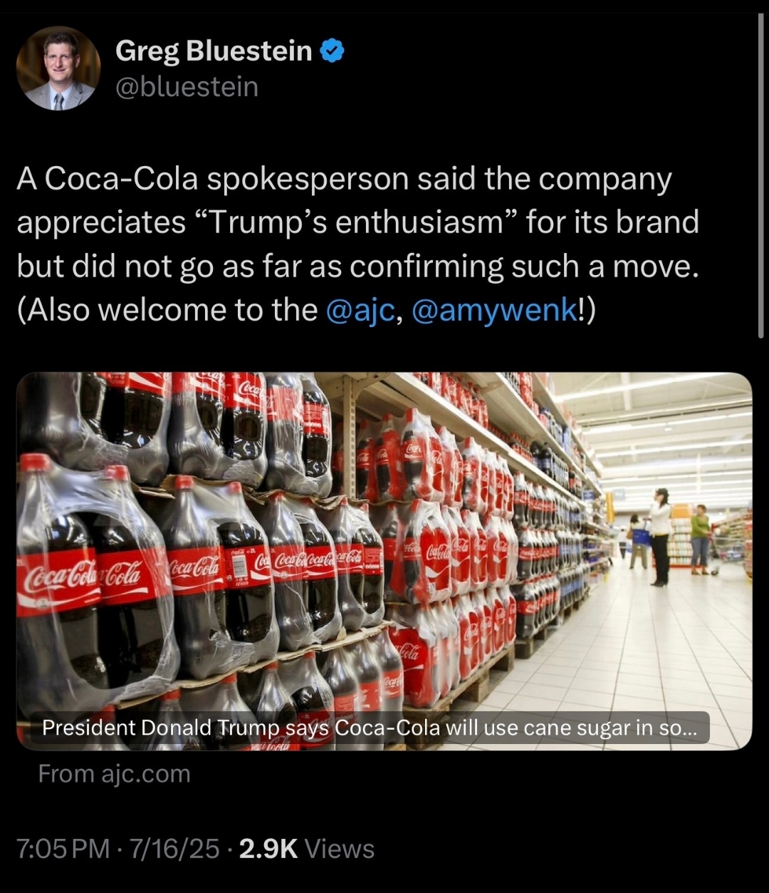Visit the @bluestein handle under the name

(x=187, y=87)
